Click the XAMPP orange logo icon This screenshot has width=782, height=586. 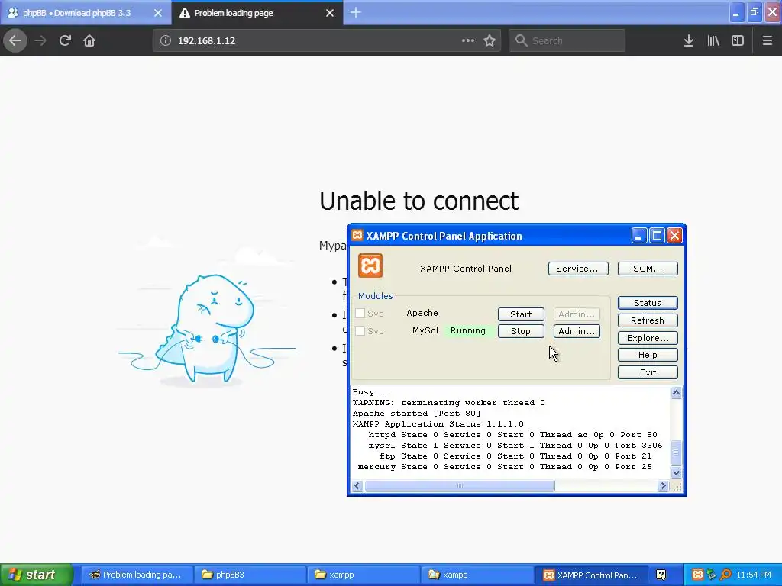click(x=370, y=266)
